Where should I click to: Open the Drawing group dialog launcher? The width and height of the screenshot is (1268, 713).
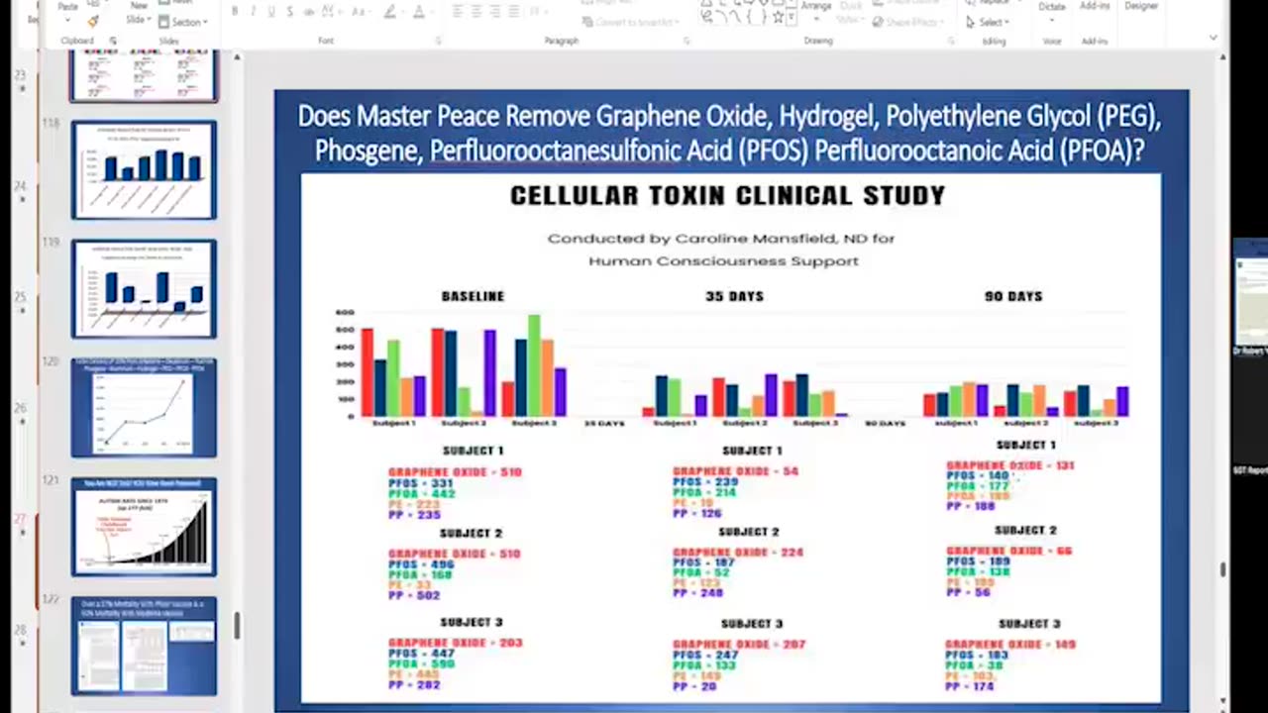pos(950,42)
